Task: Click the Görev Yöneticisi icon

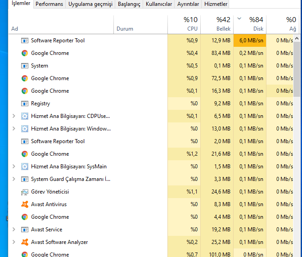Action: click(x=25, y=192)
